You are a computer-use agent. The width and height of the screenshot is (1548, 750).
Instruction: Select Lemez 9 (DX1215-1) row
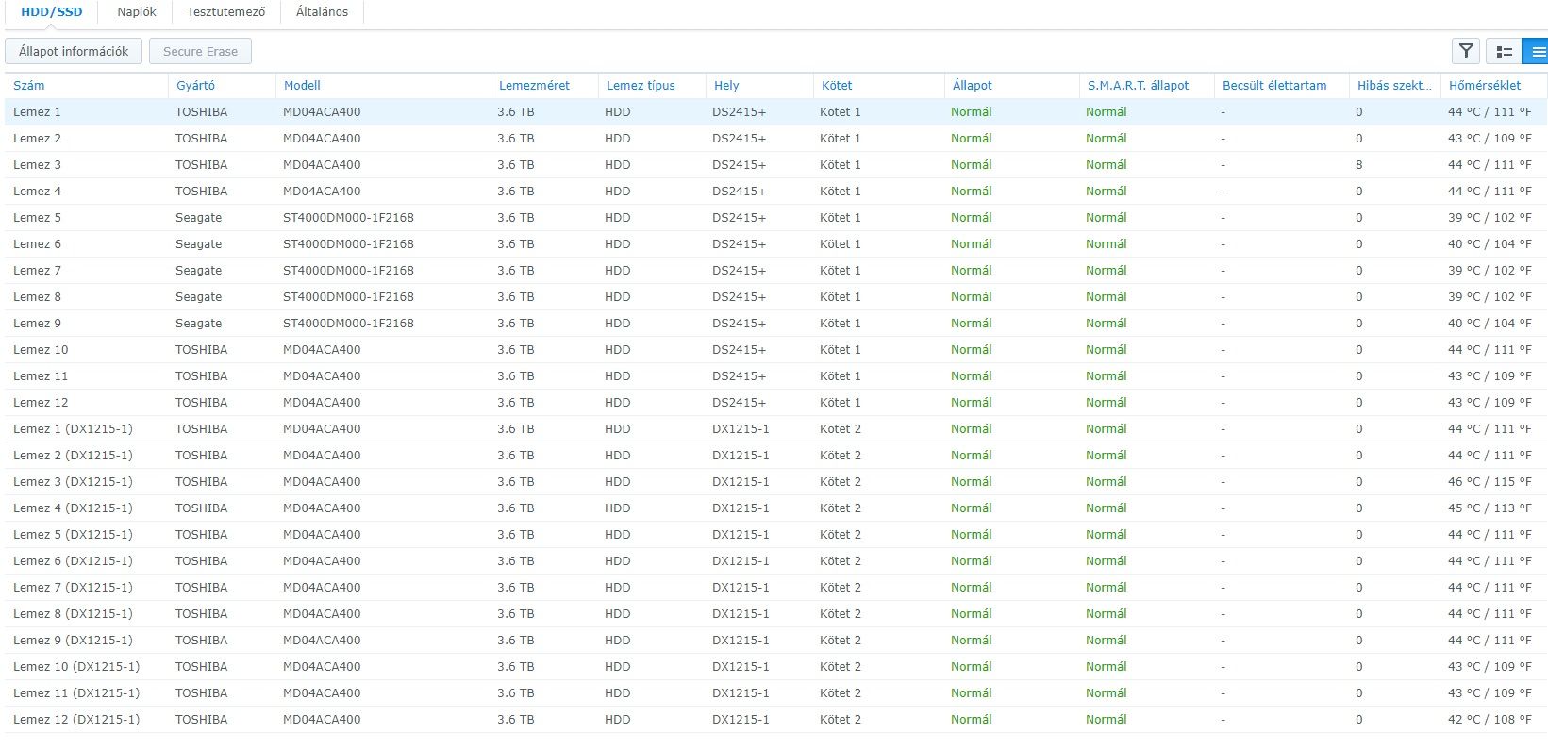click(776, 640)
